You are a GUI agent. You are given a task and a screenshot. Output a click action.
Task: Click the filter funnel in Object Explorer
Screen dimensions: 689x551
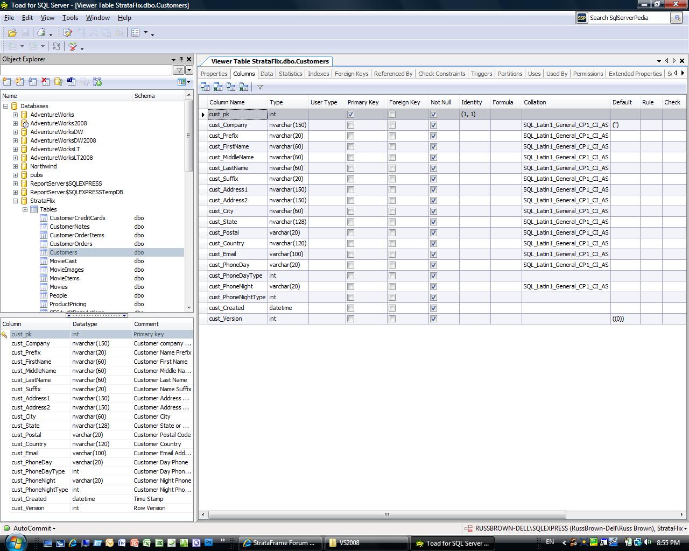click(179, 70)
